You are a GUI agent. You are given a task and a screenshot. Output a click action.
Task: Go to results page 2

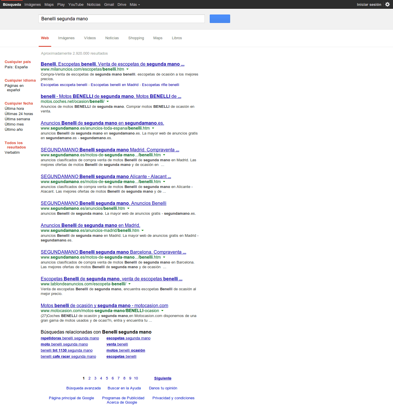[x=89, y=378]
